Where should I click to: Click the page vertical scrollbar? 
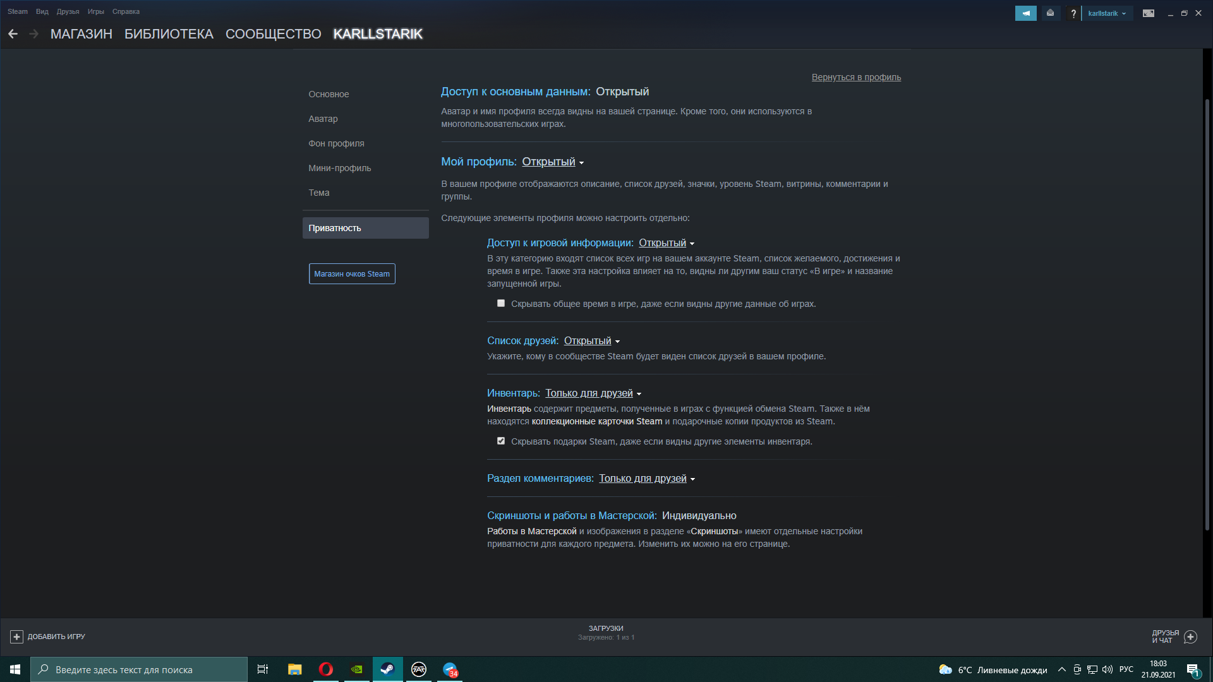1207,314
